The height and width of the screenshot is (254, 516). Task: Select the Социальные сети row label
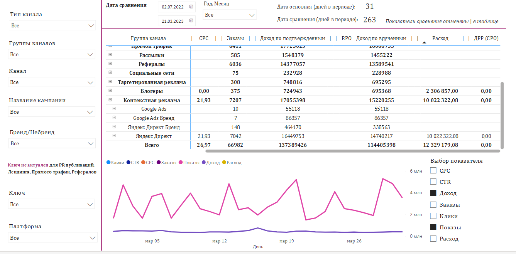coord(152,73)
